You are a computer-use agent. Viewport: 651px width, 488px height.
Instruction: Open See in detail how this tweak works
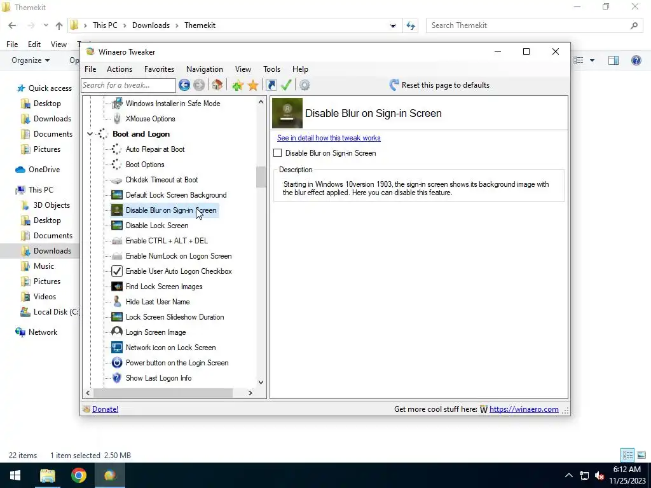[x=329, y=138]
